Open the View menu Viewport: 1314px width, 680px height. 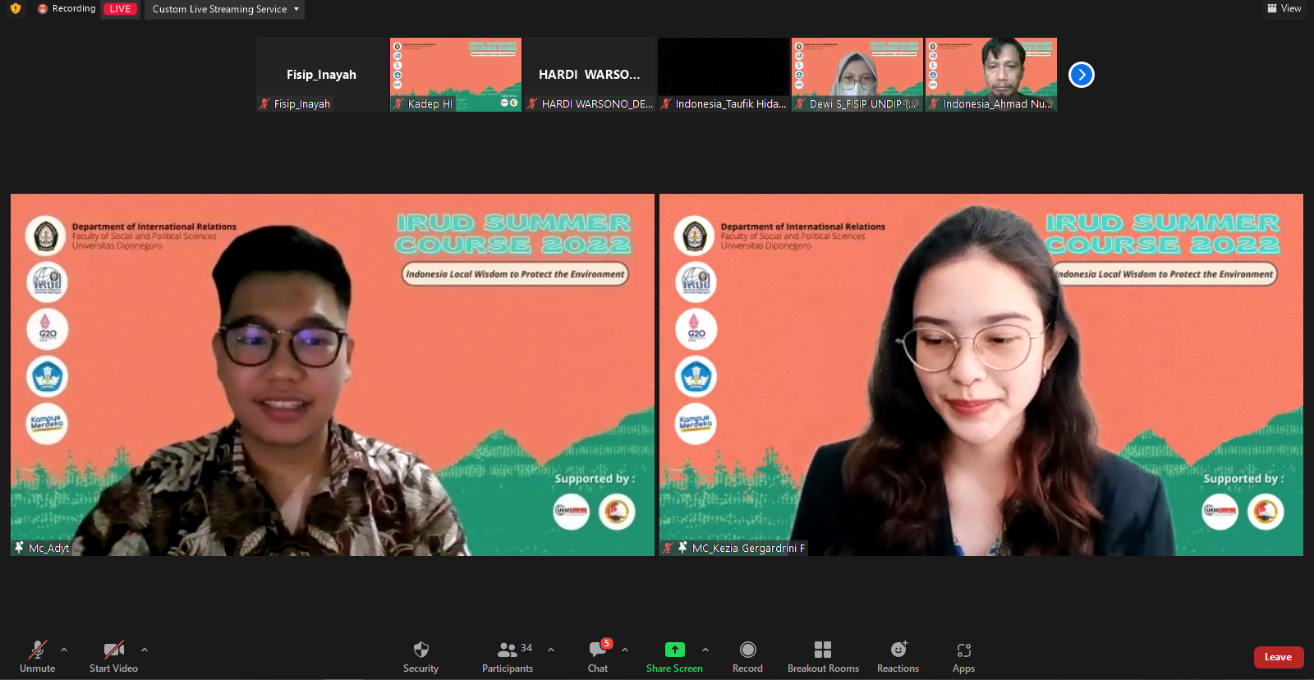[1284, 8]
